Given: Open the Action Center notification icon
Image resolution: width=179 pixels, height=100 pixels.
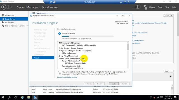Looking at the screenshot, I should click(175, 97).
